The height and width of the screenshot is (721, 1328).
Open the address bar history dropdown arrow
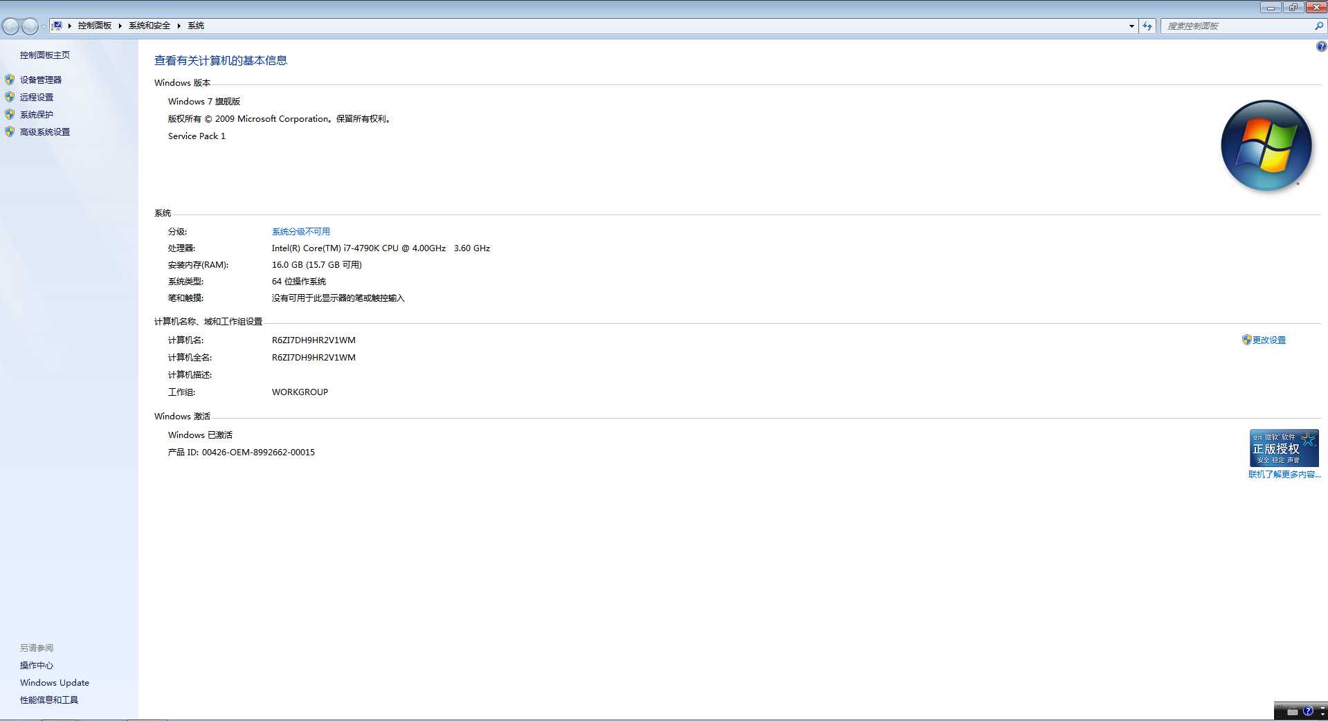pos(1131,26)
